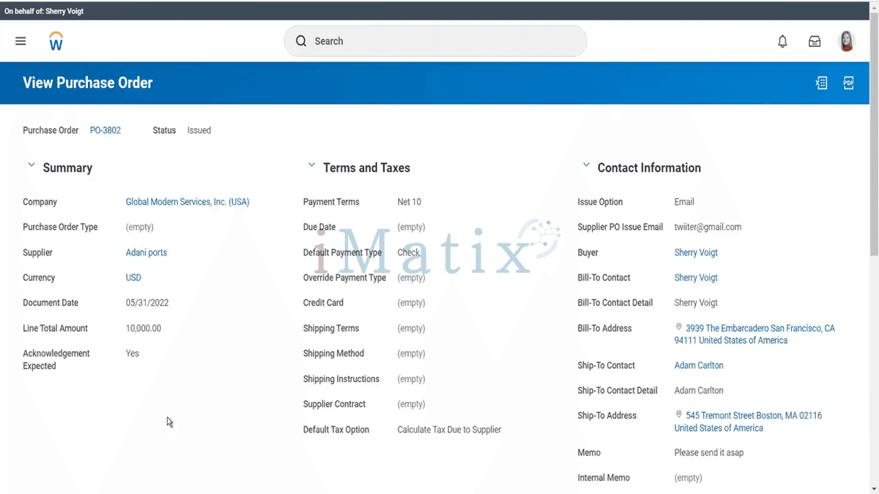This screenshot has width=879, height=494.
Task: Open Ship-To Contact Adam Carlton link
Action: coord(699,365)
